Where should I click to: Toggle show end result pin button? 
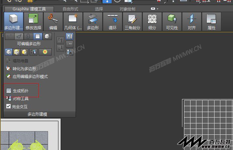[69, 36]
